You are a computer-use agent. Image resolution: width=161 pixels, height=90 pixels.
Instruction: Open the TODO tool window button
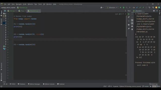[x=13, y=84]
